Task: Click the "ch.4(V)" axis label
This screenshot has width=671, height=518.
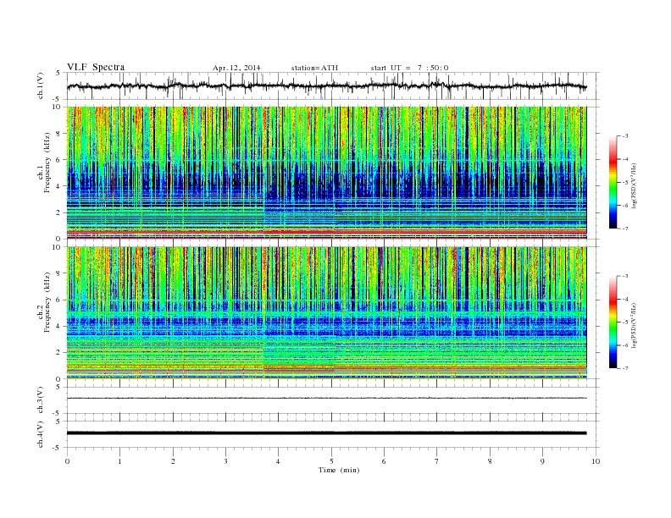Action: 41,434
